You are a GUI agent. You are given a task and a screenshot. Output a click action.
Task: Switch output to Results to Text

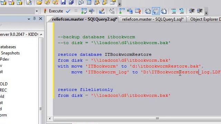148,11
